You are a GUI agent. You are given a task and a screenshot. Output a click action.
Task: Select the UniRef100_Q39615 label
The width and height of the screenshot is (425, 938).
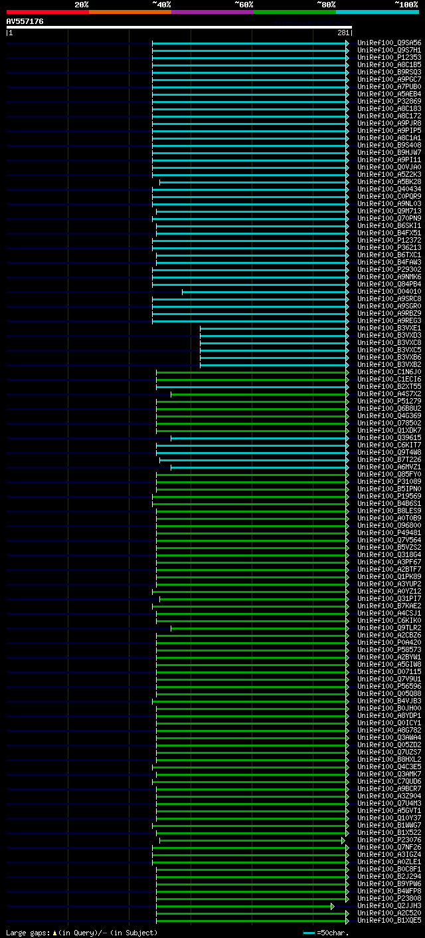click(389, 438)
